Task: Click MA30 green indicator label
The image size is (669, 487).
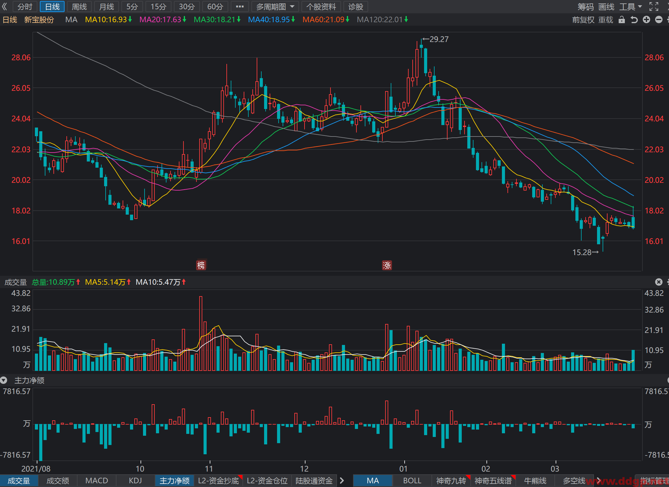Action: 217,20
